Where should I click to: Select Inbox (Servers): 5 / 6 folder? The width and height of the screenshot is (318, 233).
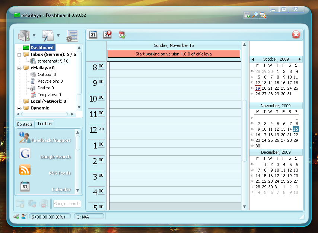tap(53, 54)
